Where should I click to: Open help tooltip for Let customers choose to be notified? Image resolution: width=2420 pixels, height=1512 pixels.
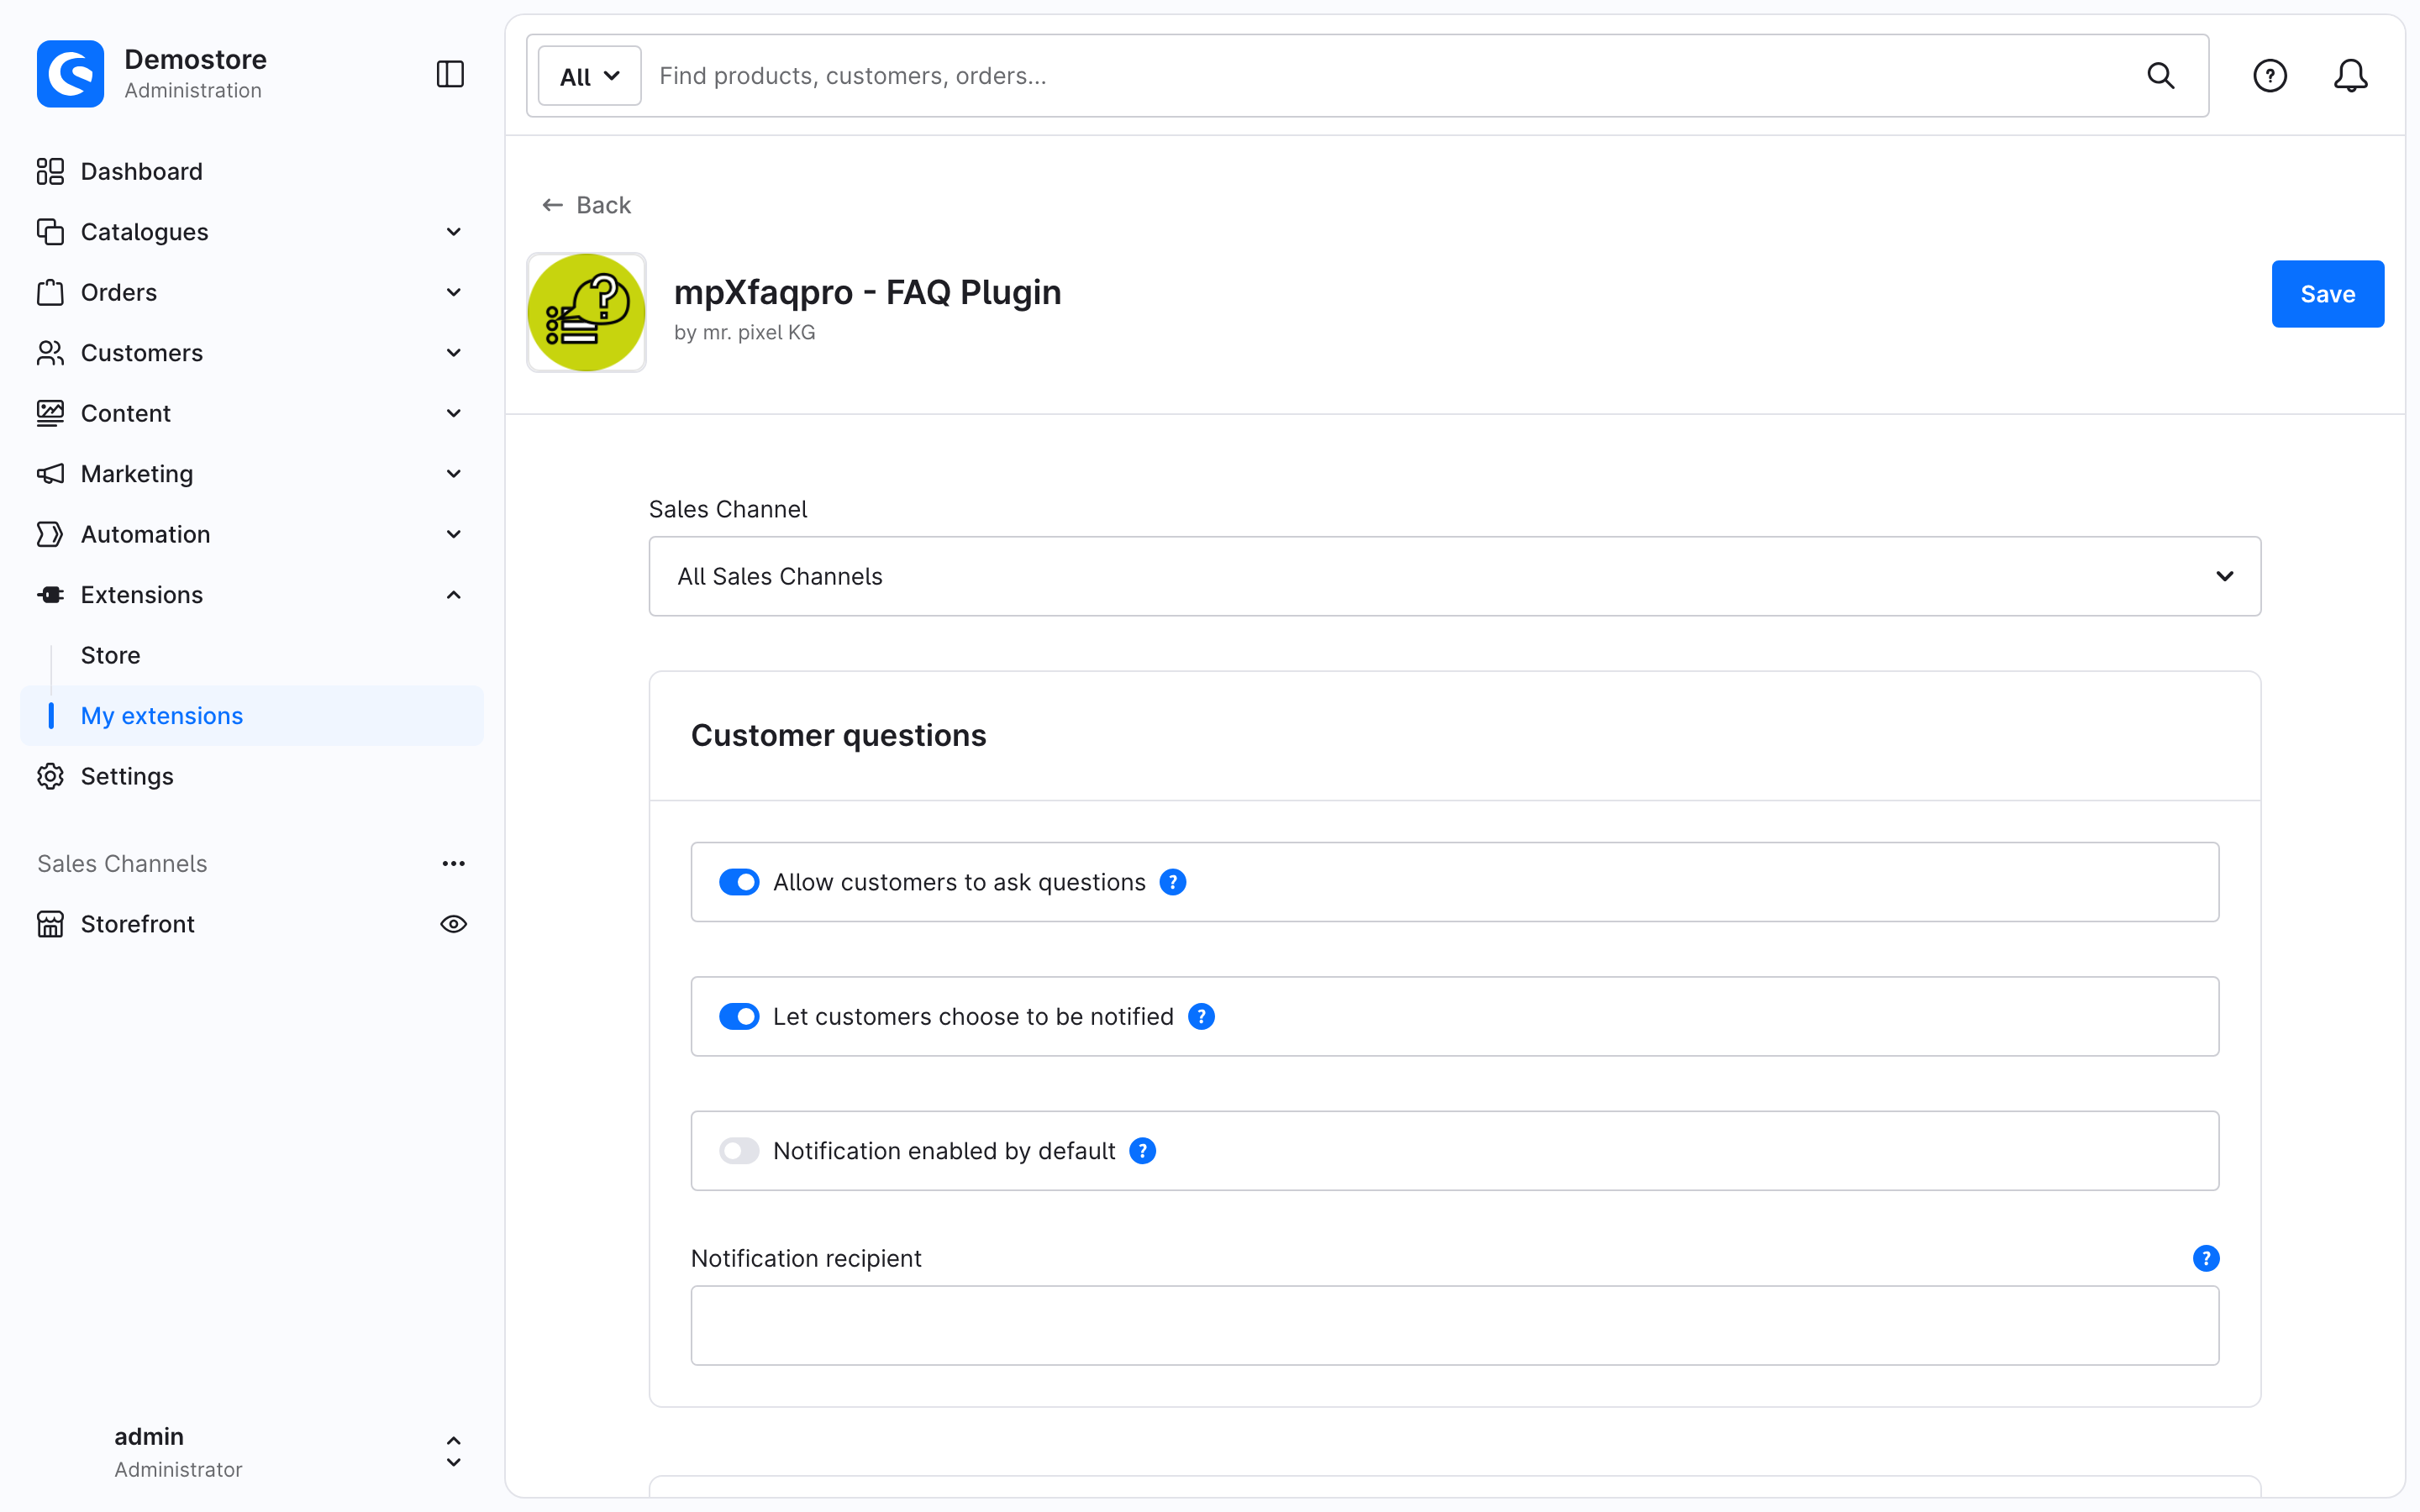tap(1201, 1017)
